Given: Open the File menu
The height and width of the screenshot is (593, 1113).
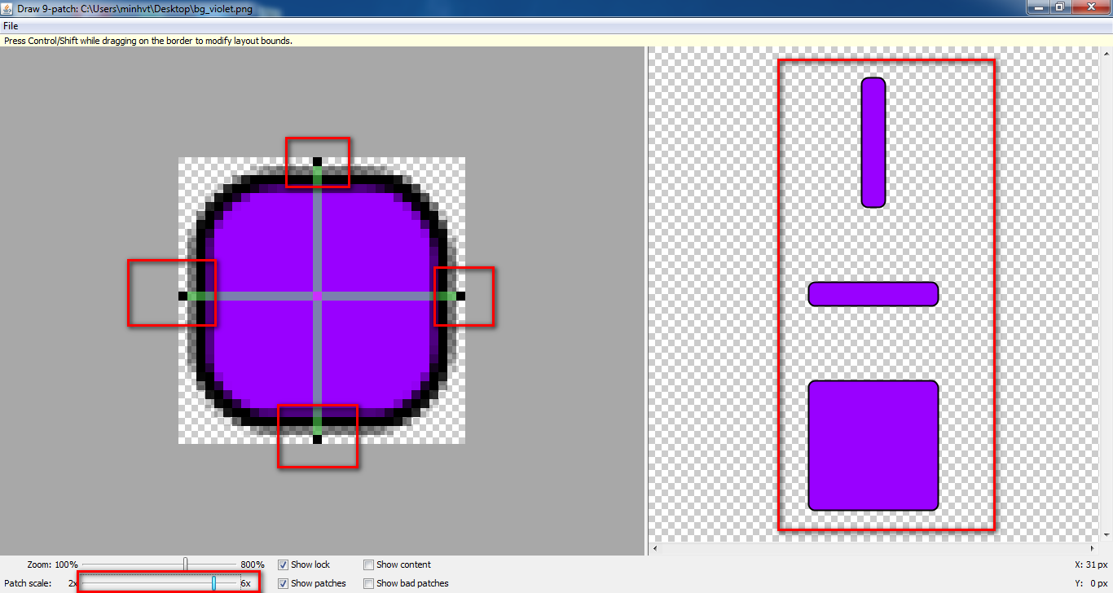Looking at the screenshot, I should pos(11,26).
